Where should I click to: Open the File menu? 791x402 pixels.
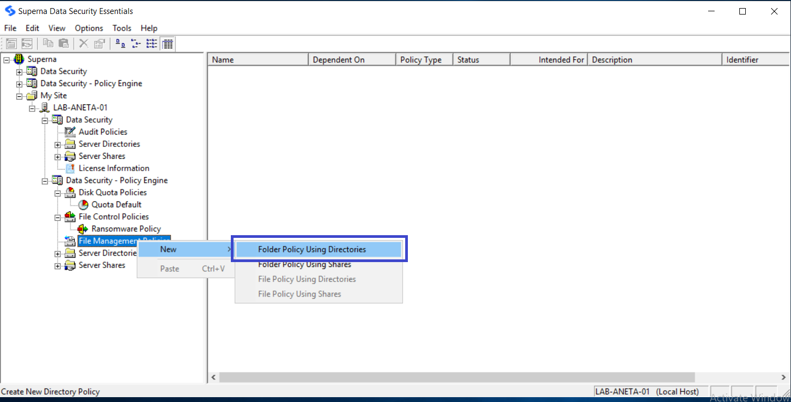tap(10, 28)
